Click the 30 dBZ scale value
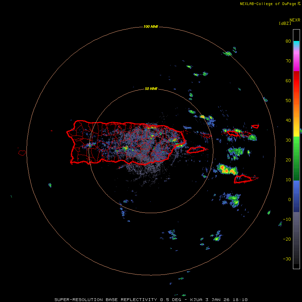 288,140
